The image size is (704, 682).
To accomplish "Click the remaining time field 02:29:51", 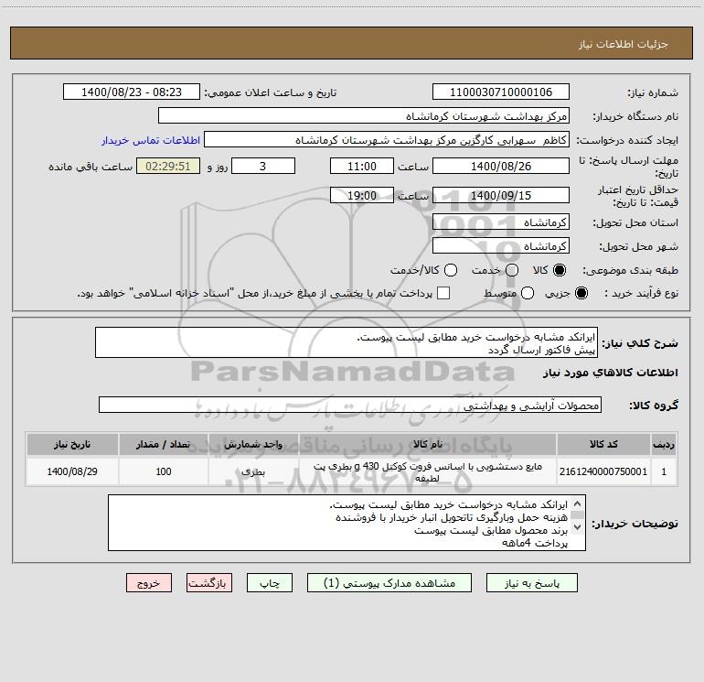I will tap(168, 166).
